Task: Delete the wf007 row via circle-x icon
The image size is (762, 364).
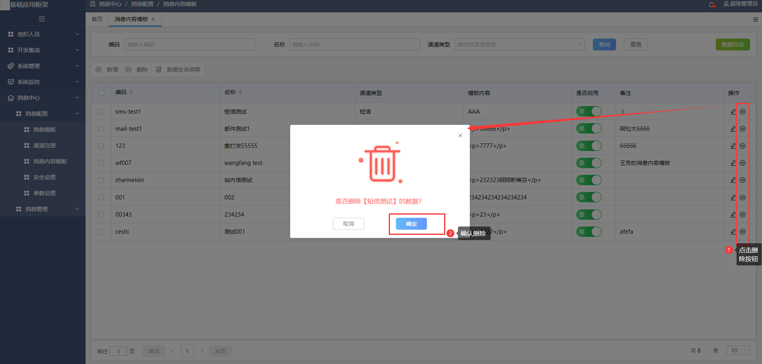Action: pos(743,163)
